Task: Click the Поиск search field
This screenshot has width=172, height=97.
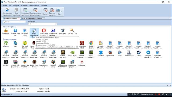Action: tap(14, 22)
